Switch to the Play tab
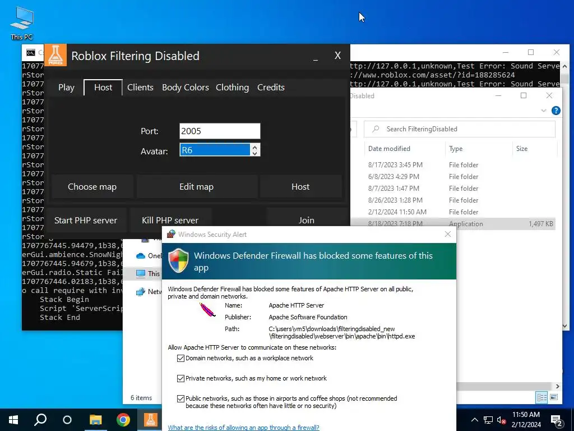 pos(66,88)
